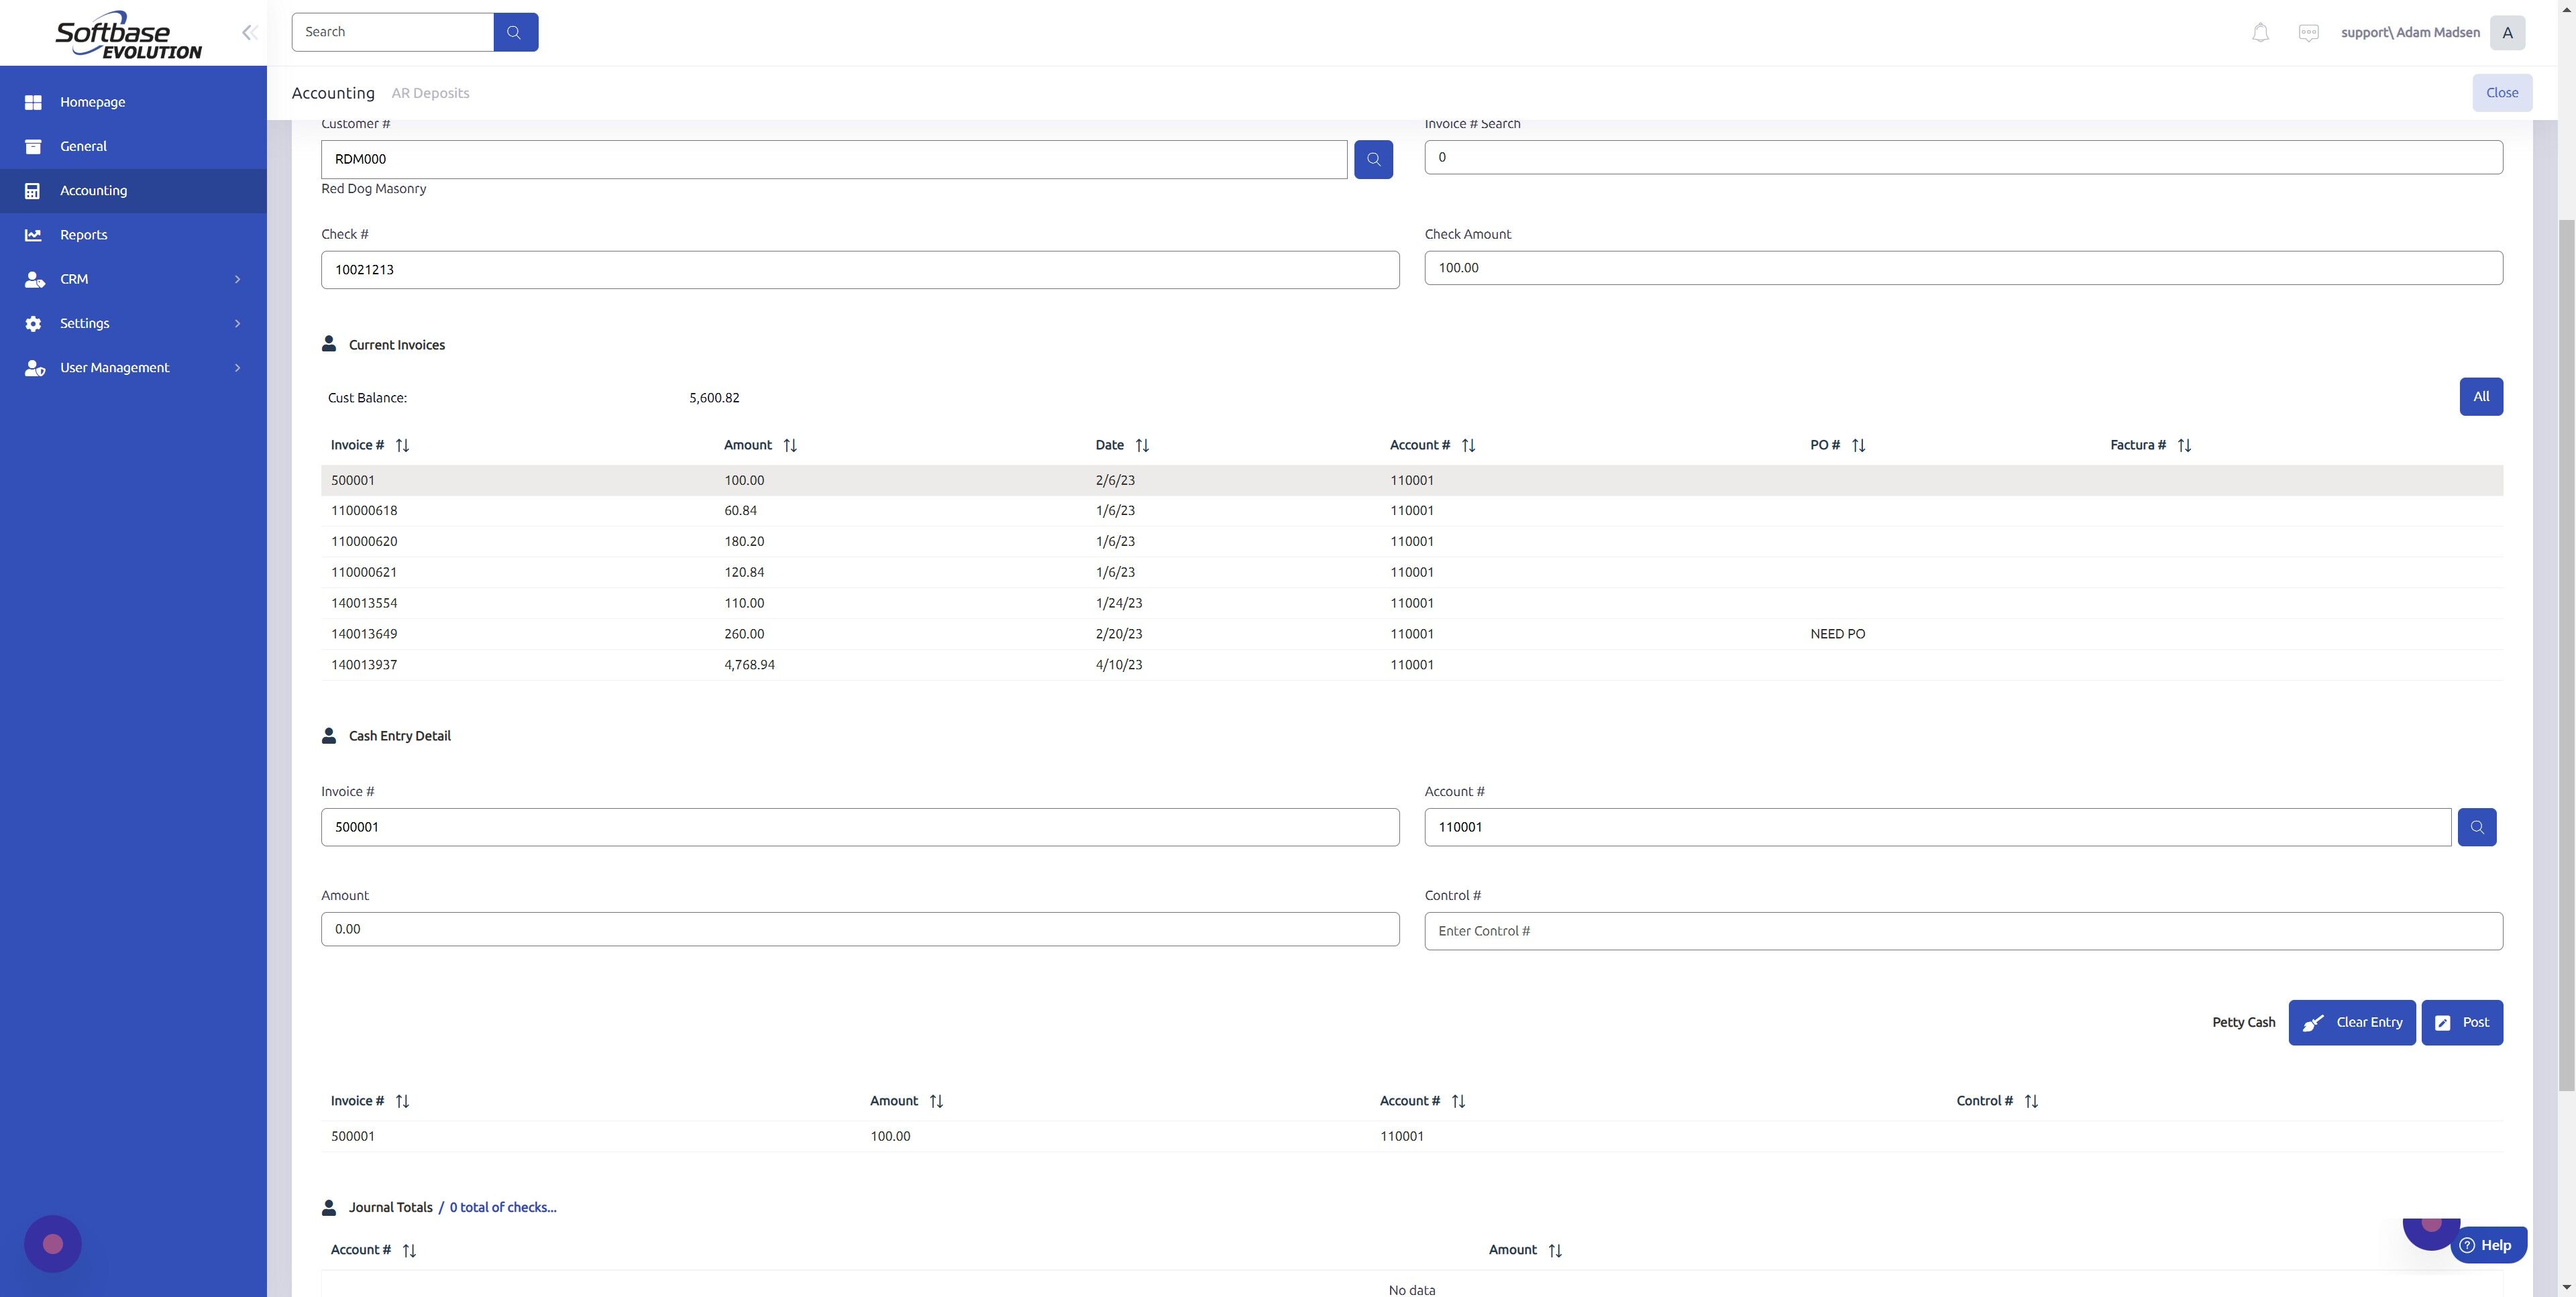Click the Homepage grid icon

click(33, 102)
